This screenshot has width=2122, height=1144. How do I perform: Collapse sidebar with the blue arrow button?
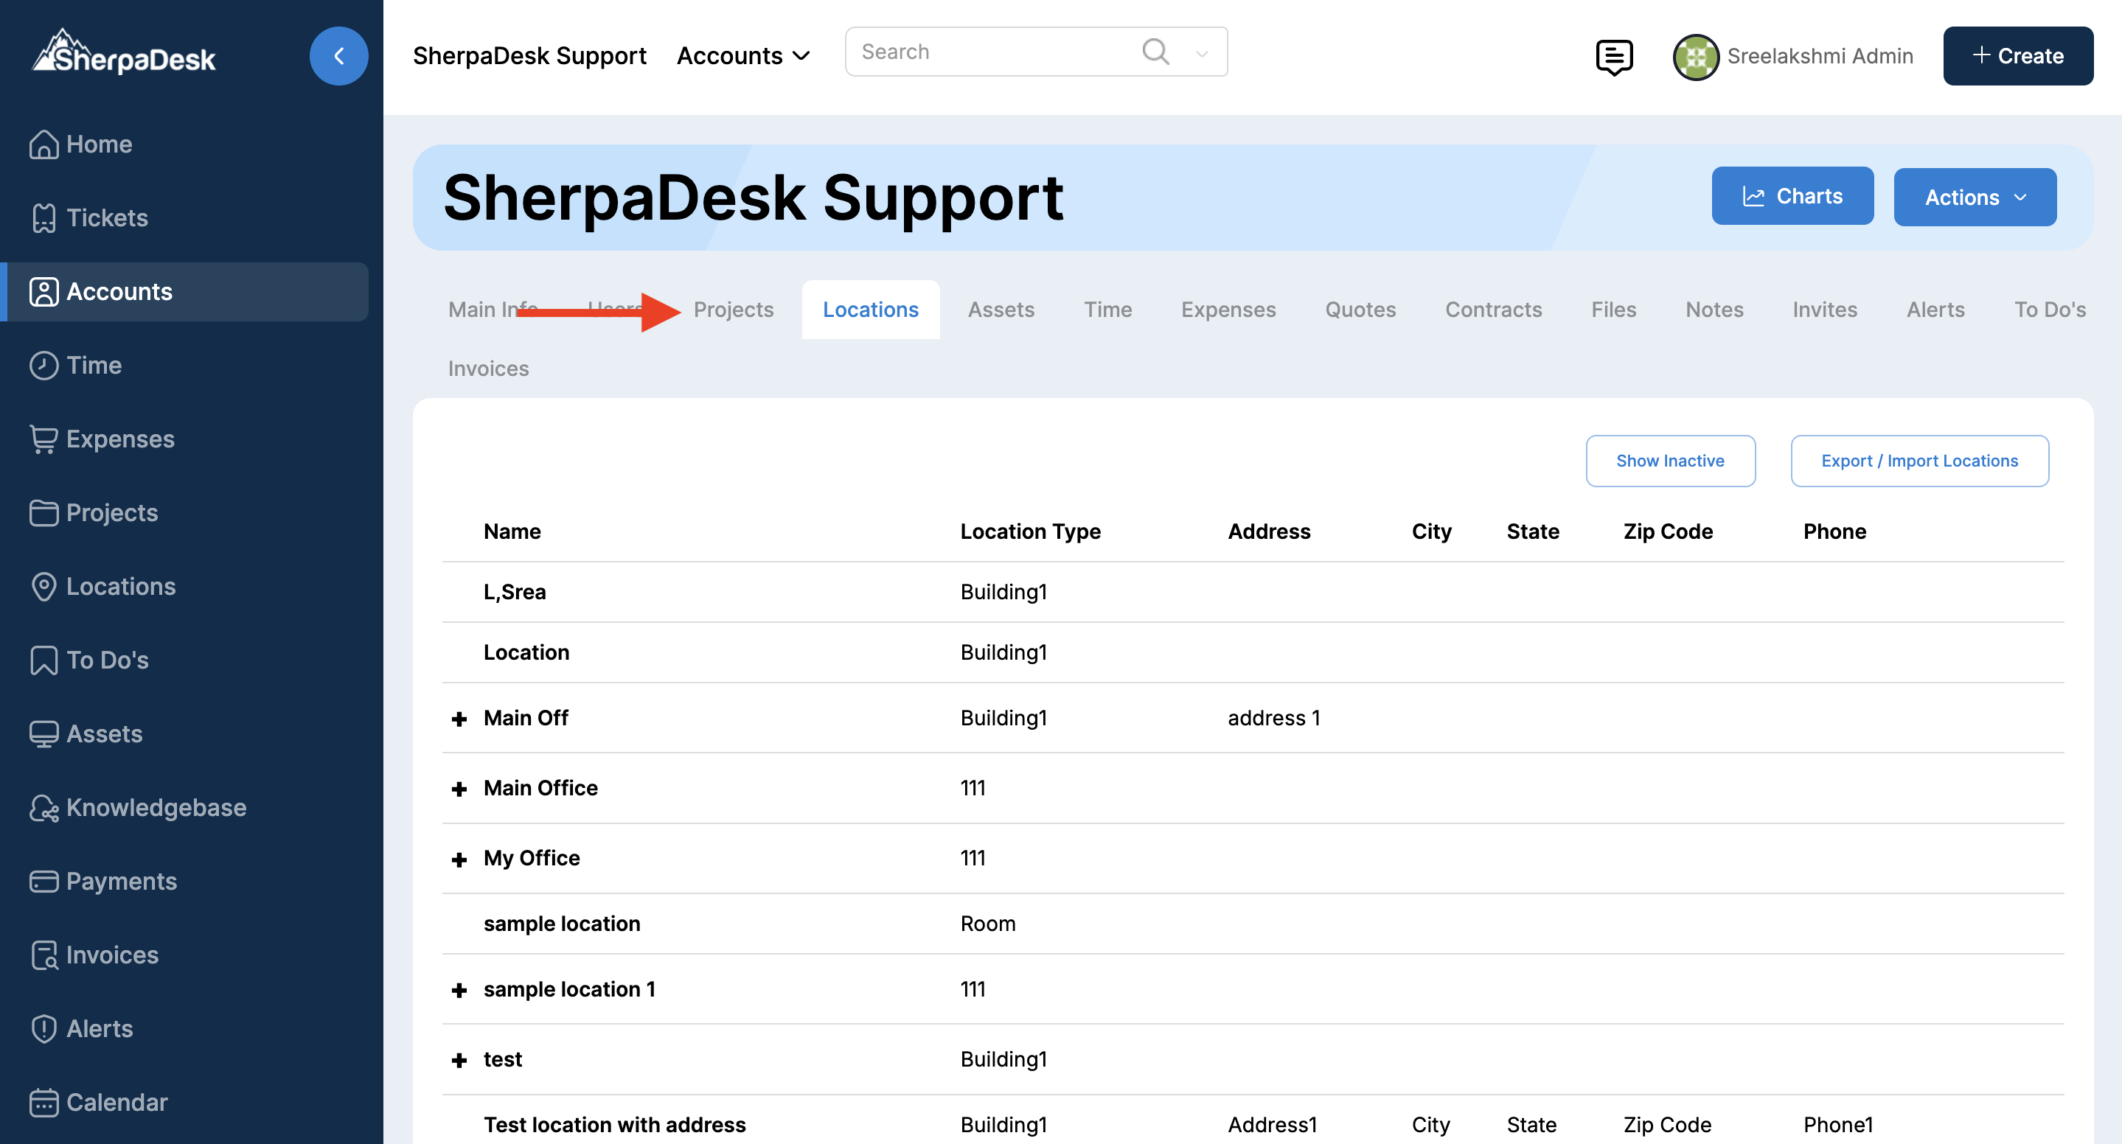(338, 56)
